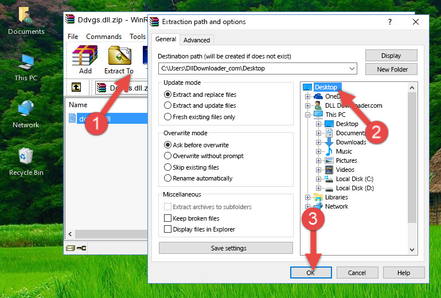Screen dimensions: 441x298
Task: Select Network in the folder tree
Action: 337,206
